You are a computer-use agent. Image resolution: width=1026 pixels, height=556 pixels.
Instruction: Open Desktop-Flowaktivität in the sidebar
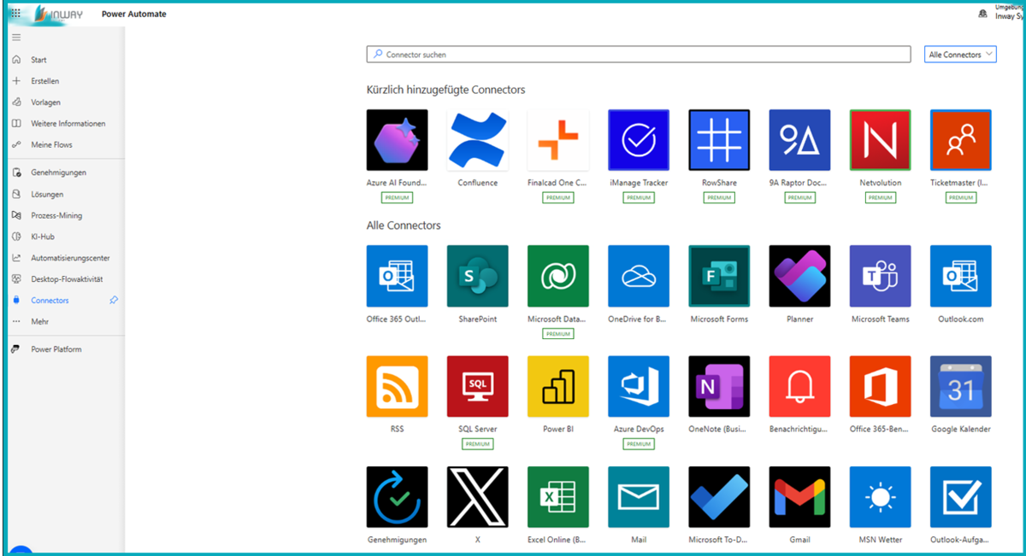[67, 279]
